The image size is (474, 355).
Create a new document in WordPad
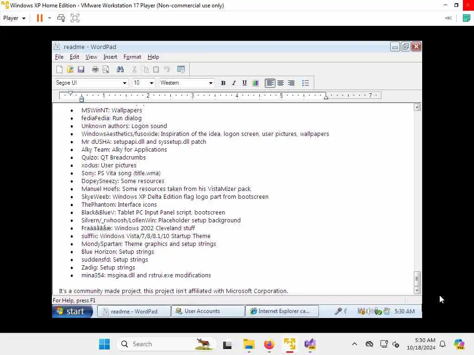[60, 69]
